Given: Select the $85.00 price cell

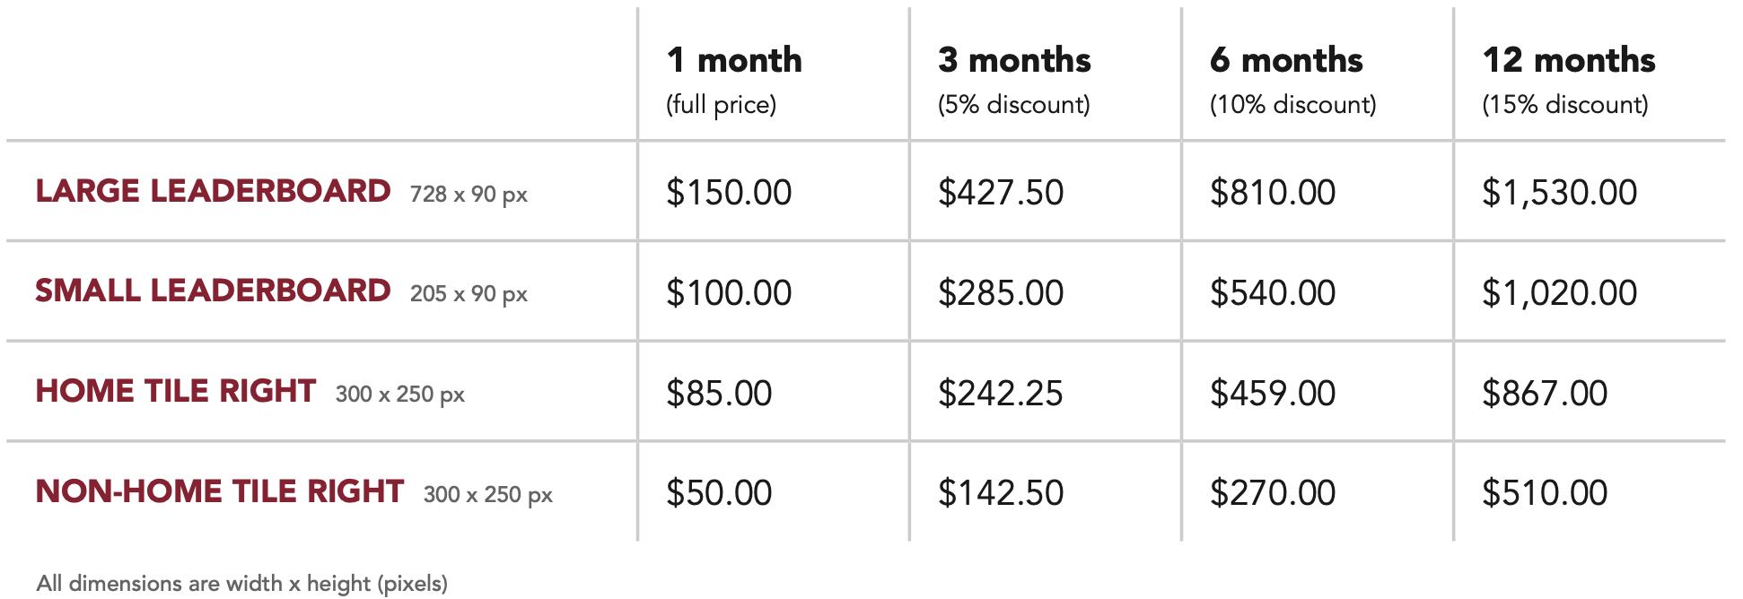Looking at the screenshot, I should [719, 394].
